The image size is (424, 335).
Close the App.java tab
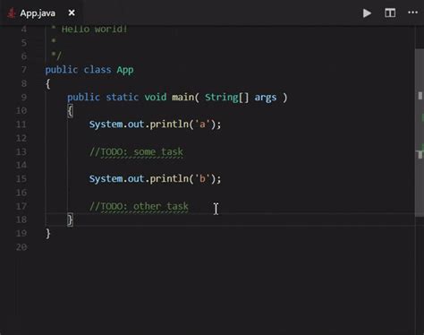[x=72, y=13]
